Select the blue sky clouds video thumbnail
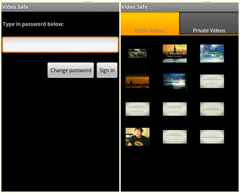Screen dimensions: 240x193 pyautogui.click(x=212, y=54)
